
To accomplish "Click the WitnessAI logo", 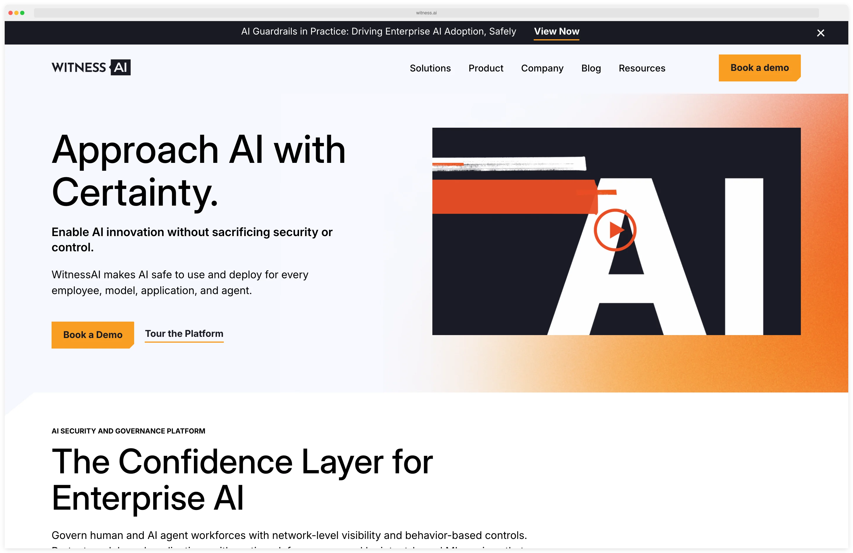I will (91, 67).
